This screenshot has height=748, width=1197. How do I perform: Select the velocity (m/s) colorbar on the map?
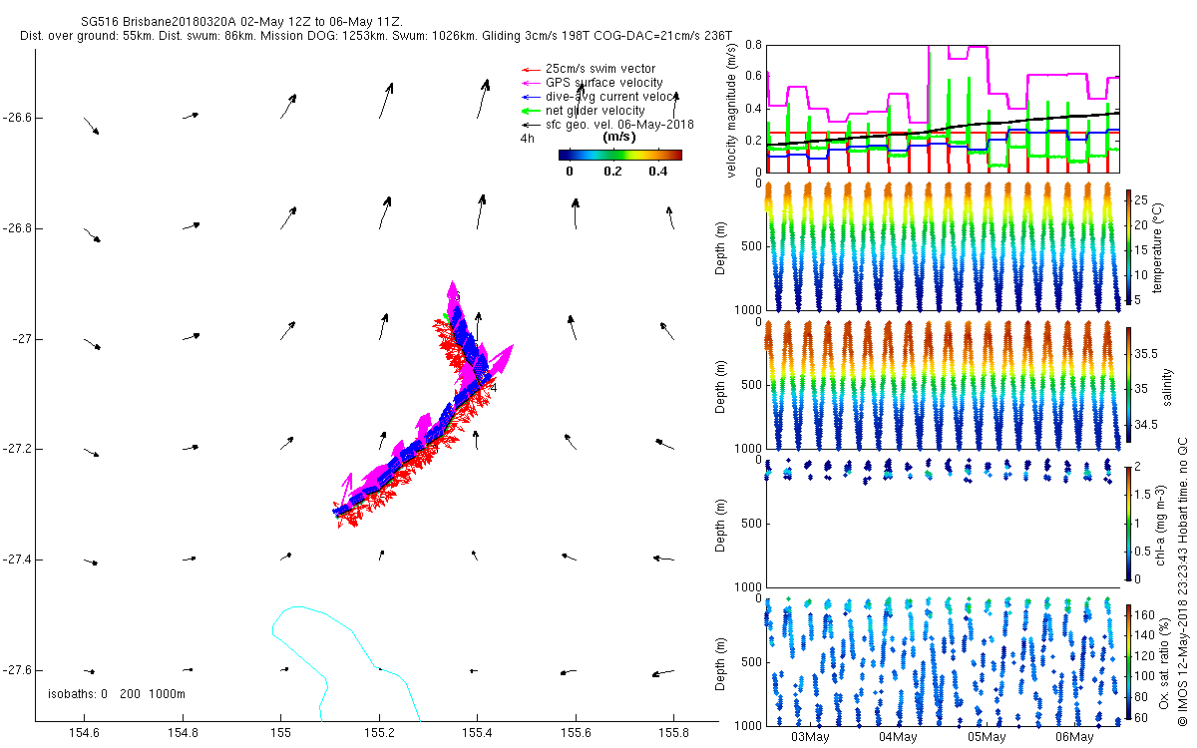(x=619, y=155)
